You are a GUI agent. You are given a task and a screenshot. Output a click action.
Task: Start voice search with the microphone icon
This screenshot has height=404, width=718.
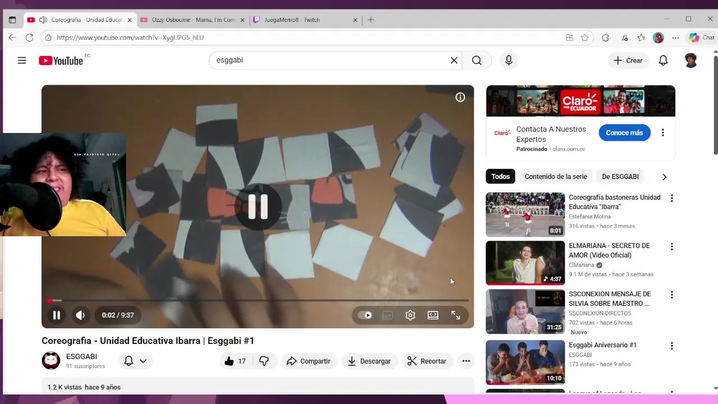[x=509, y=61]
